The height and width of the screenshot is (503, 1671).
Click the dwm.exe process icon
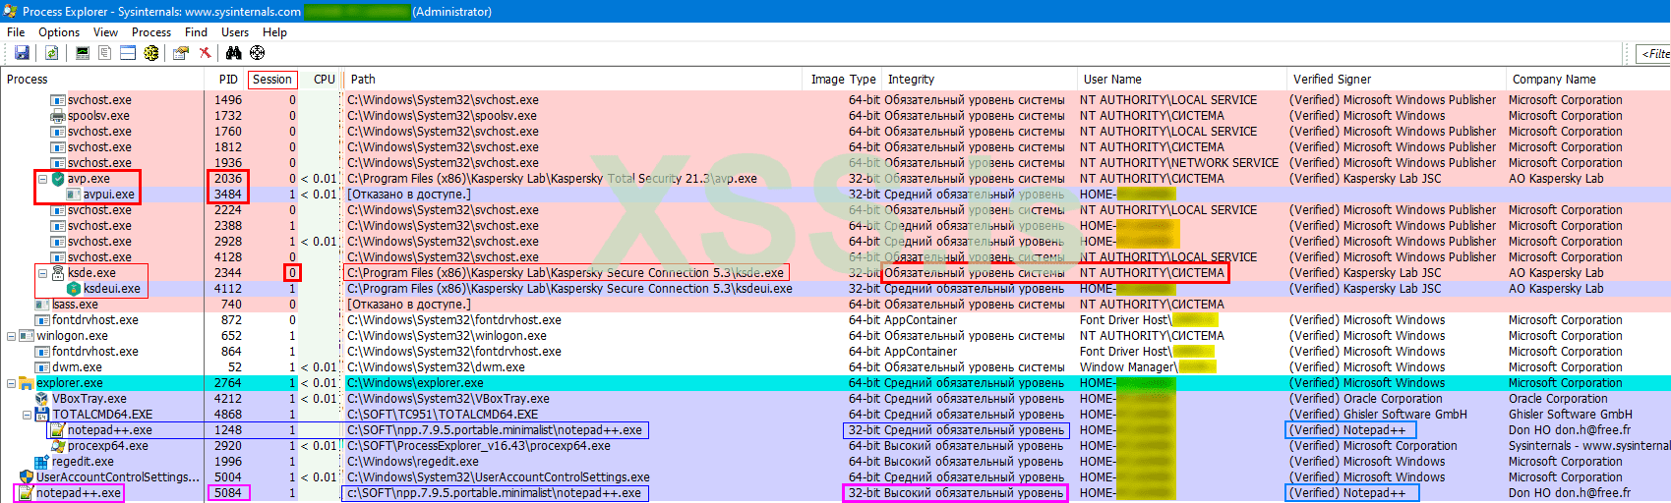coord(42,367)
